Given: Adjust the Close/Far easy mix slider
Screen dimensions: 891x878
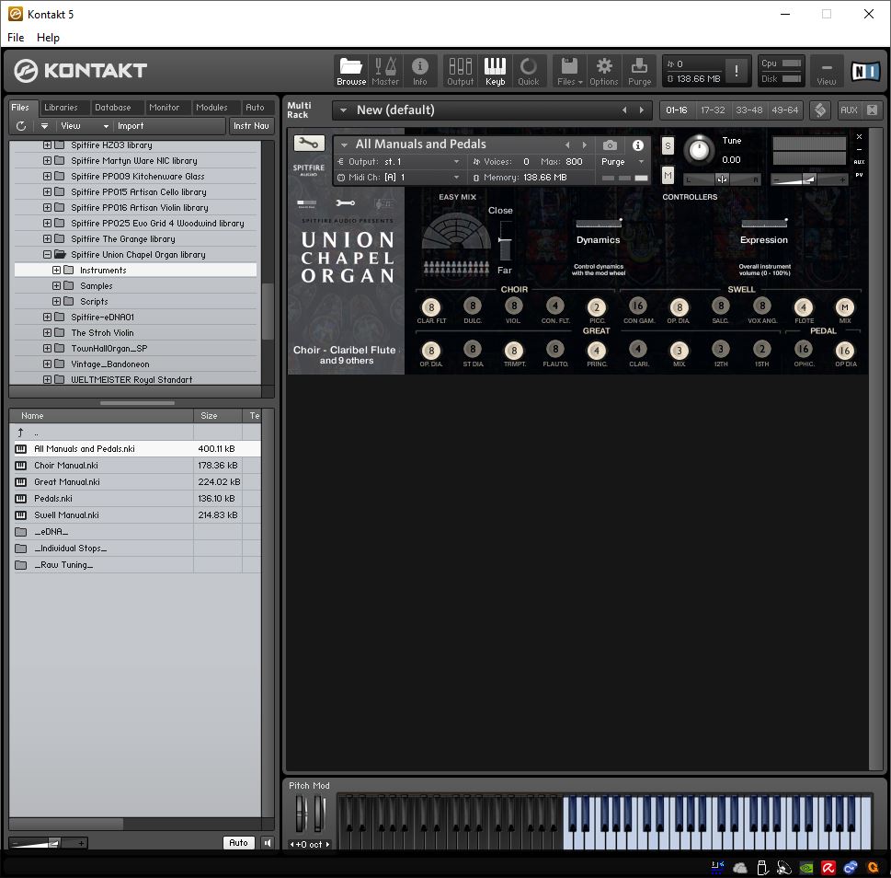Looking at the screenshot, I should pyautogui.click(x=504, y=240).
